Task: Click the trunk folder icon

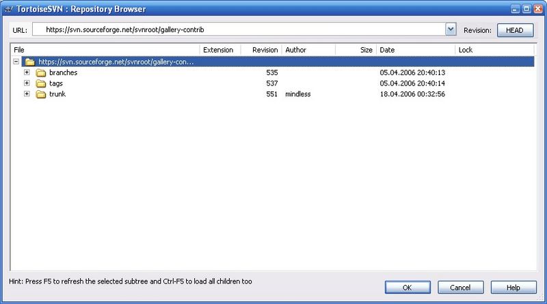Action: tap(41, 94)
